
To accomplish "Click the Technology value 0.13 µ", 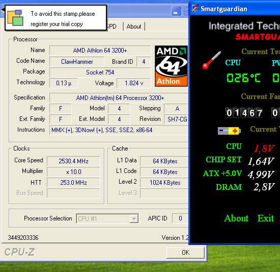I will 64,83.
